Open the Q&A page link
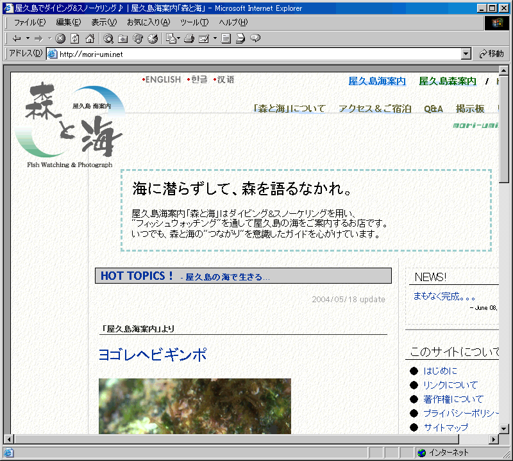Image resolution: width=513 pixels, height=461 pixels. (433, 109)
